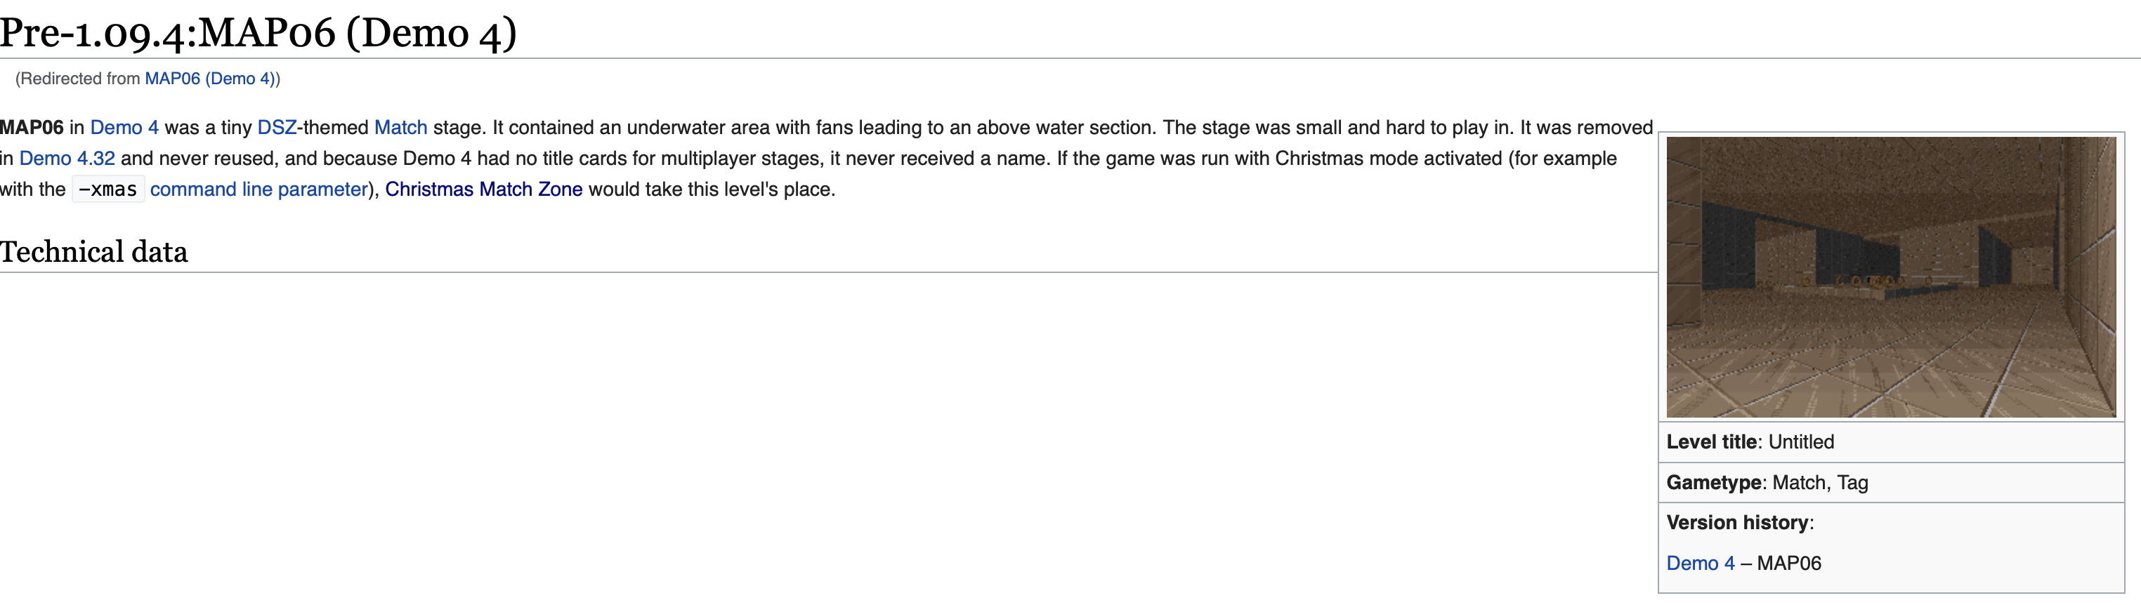This screenshot has height=605, width=2141.
Task: Click the 'Level title: Untitled' infobox row
Action: pos(1891,442)
